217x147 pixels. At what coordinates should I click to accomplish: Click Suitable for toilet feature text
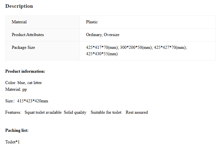[x=106, y=112]
